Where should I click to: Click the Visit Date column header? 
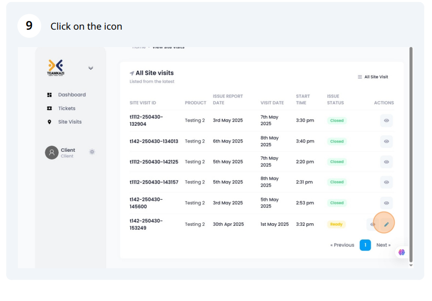[x=272, y=103]
